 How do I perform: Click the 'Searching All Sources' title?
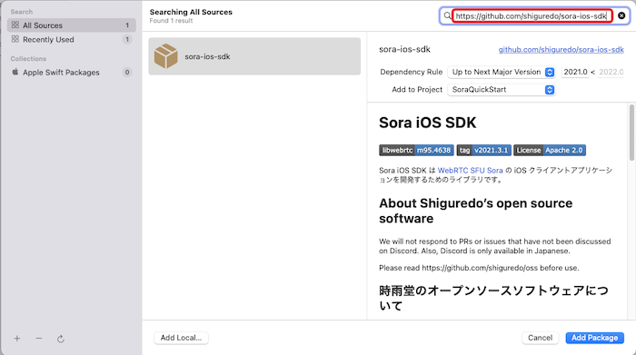click(x=191, y=12)
